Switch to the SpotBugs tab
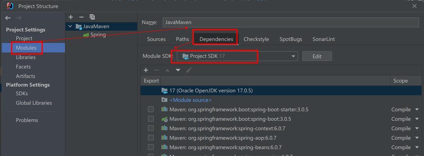This screenshot has width=424, height=156. click(x=291, y=39)
